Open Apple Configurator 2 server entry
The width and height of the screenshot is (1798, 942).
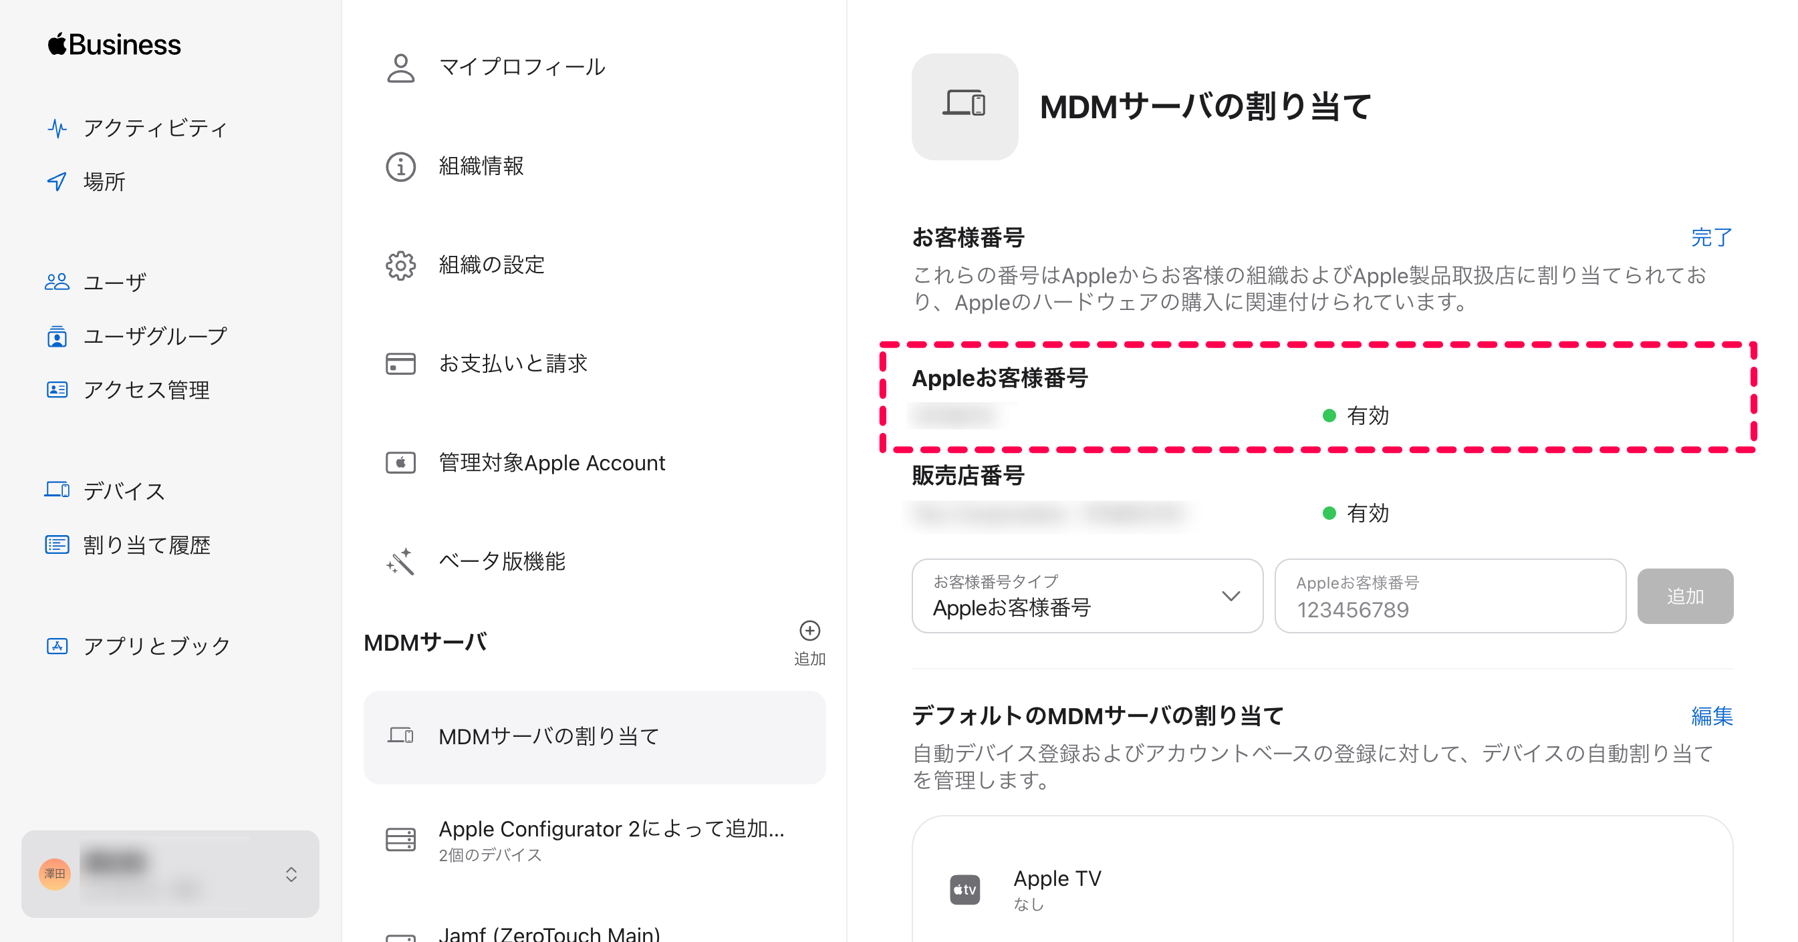[595, 840]
